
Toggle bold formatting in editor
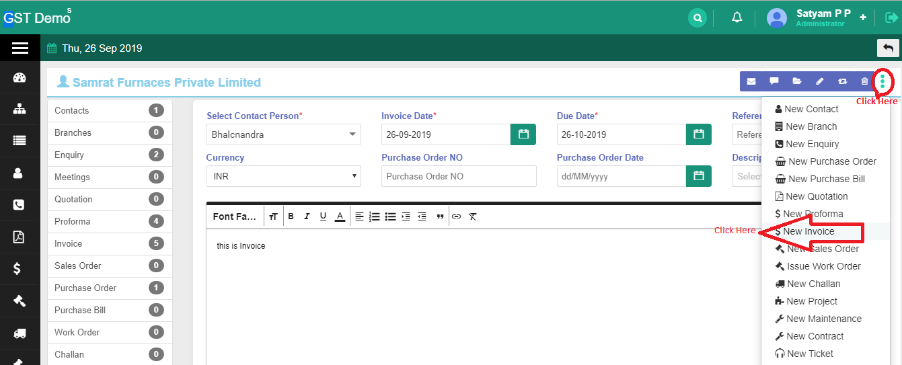click(x=291, y=216)
